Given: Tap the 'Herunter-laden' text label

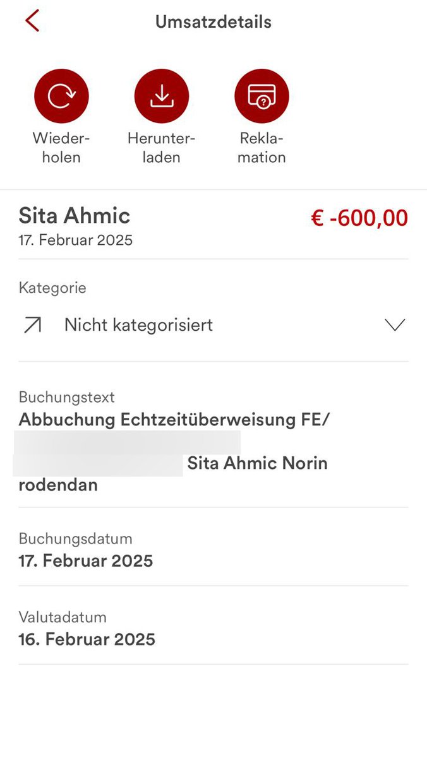Looking at the screenshot, I should point(162,148).
